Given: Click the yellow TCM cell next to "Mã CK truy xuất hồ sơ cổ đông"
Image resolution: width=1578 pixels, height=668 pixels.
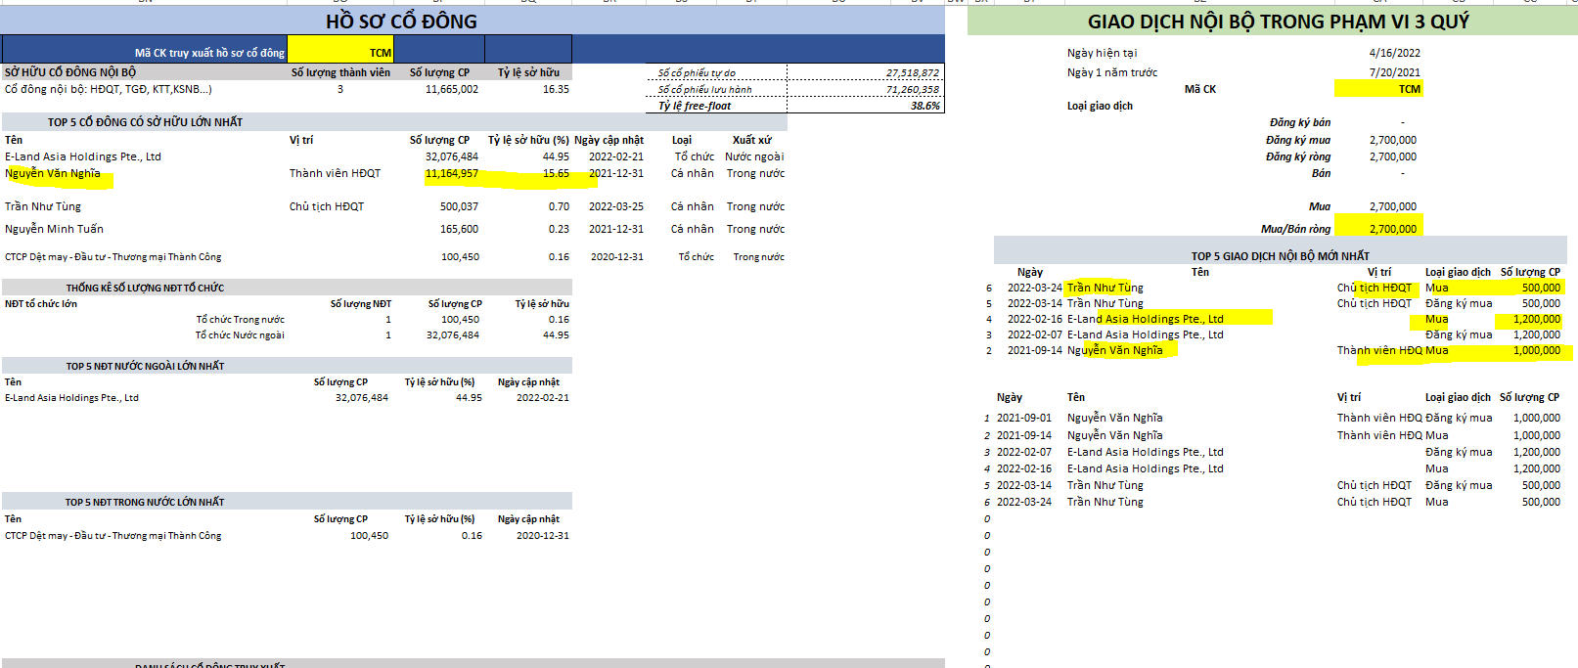Looking at the screenshot, I should pos(340,53).
